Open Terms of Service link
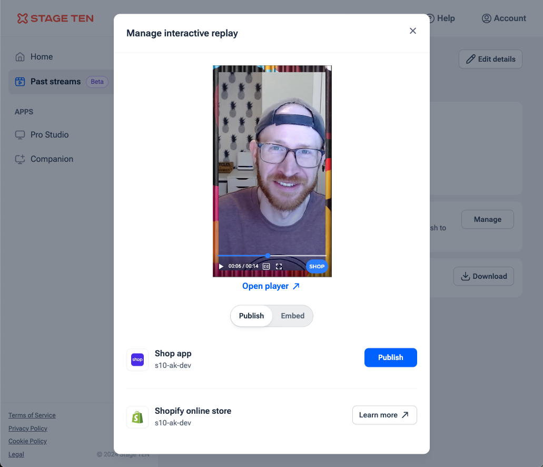The height and width of the screenshot is (467, 543). point(32,415)
